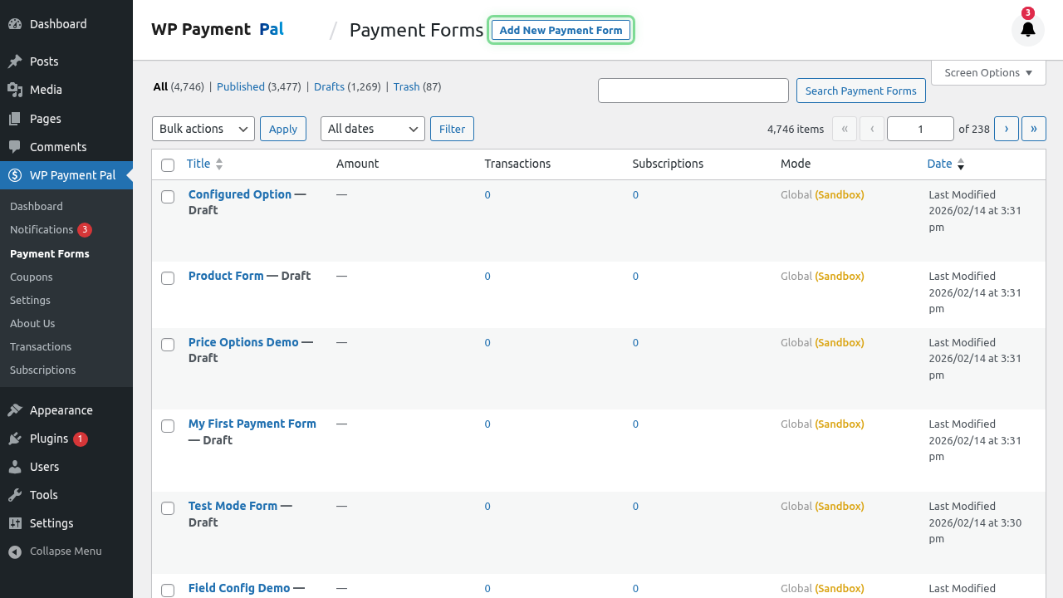Switch to the Subscriptions menu item
The height and width of the screenshot is (598, 1063).
[x=42, y=370]
